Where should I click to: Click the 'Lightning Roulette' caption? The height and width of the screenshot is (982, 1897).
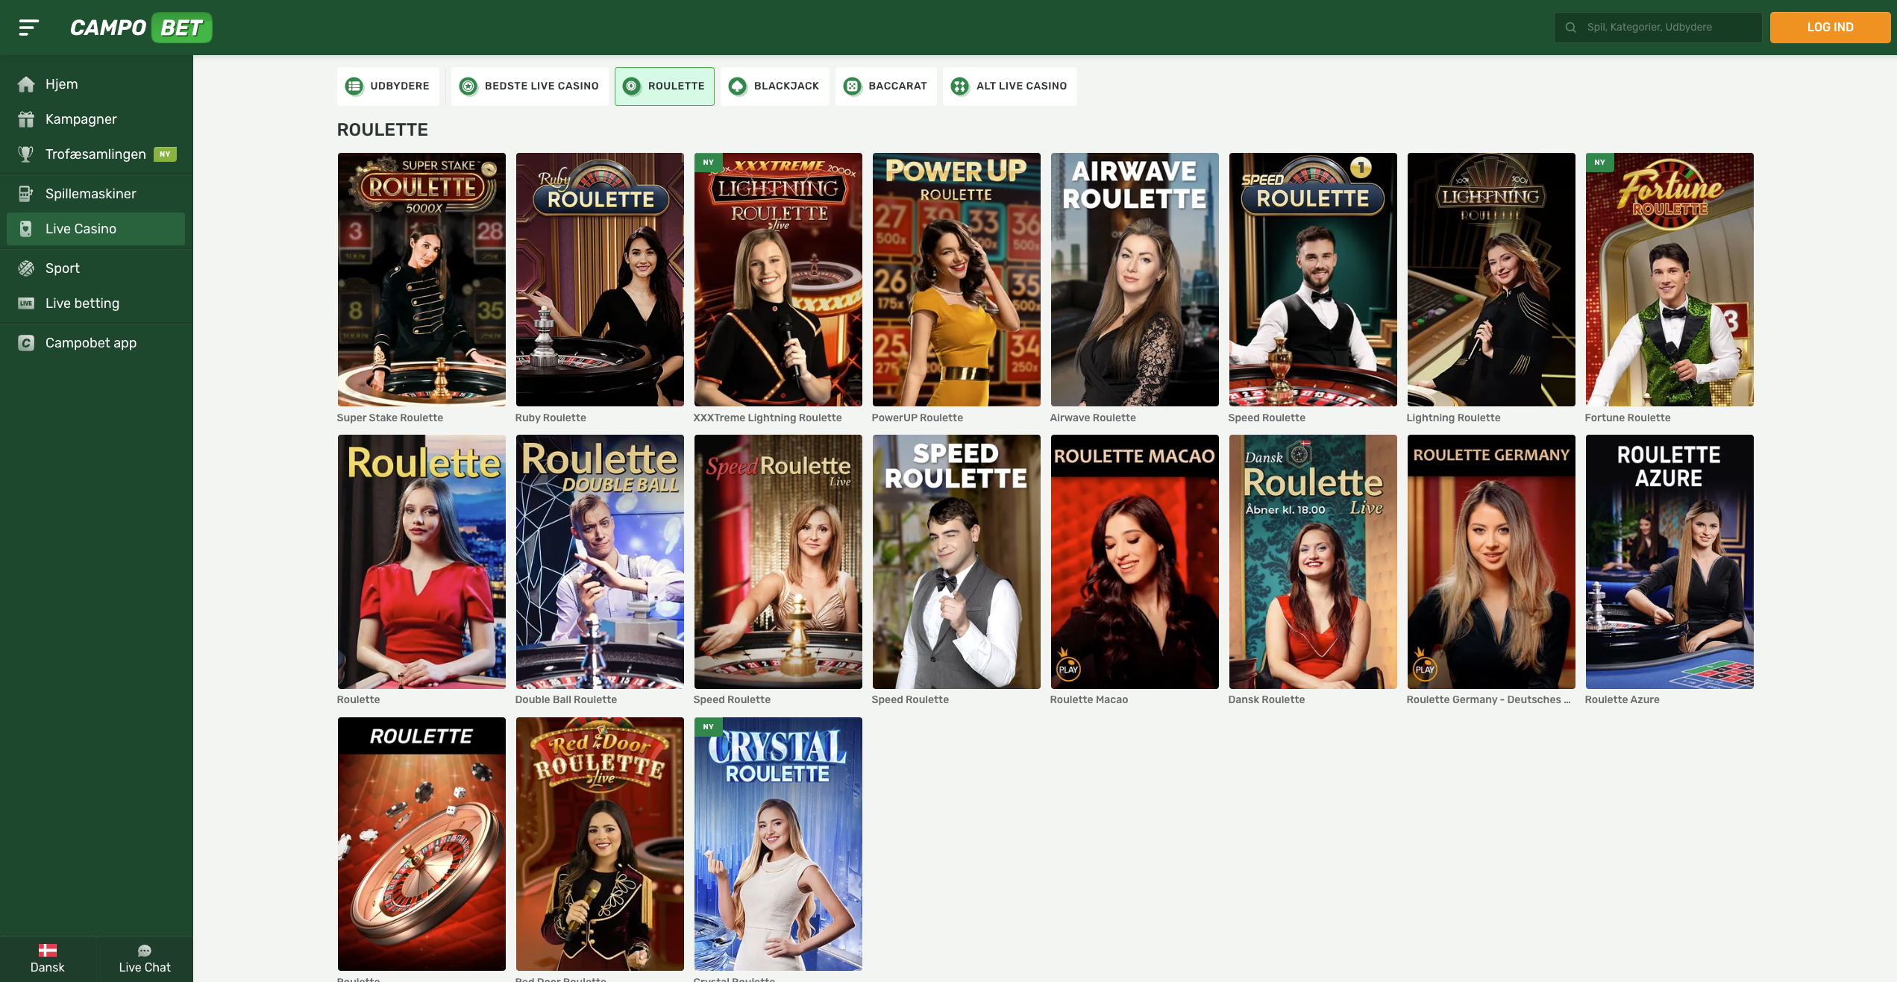pos(1453,418)
